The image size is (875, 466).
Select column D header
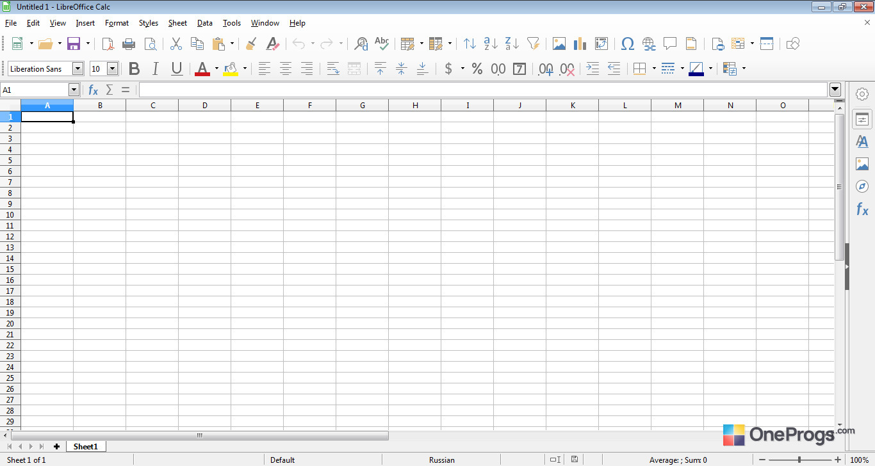click(205, 106)
